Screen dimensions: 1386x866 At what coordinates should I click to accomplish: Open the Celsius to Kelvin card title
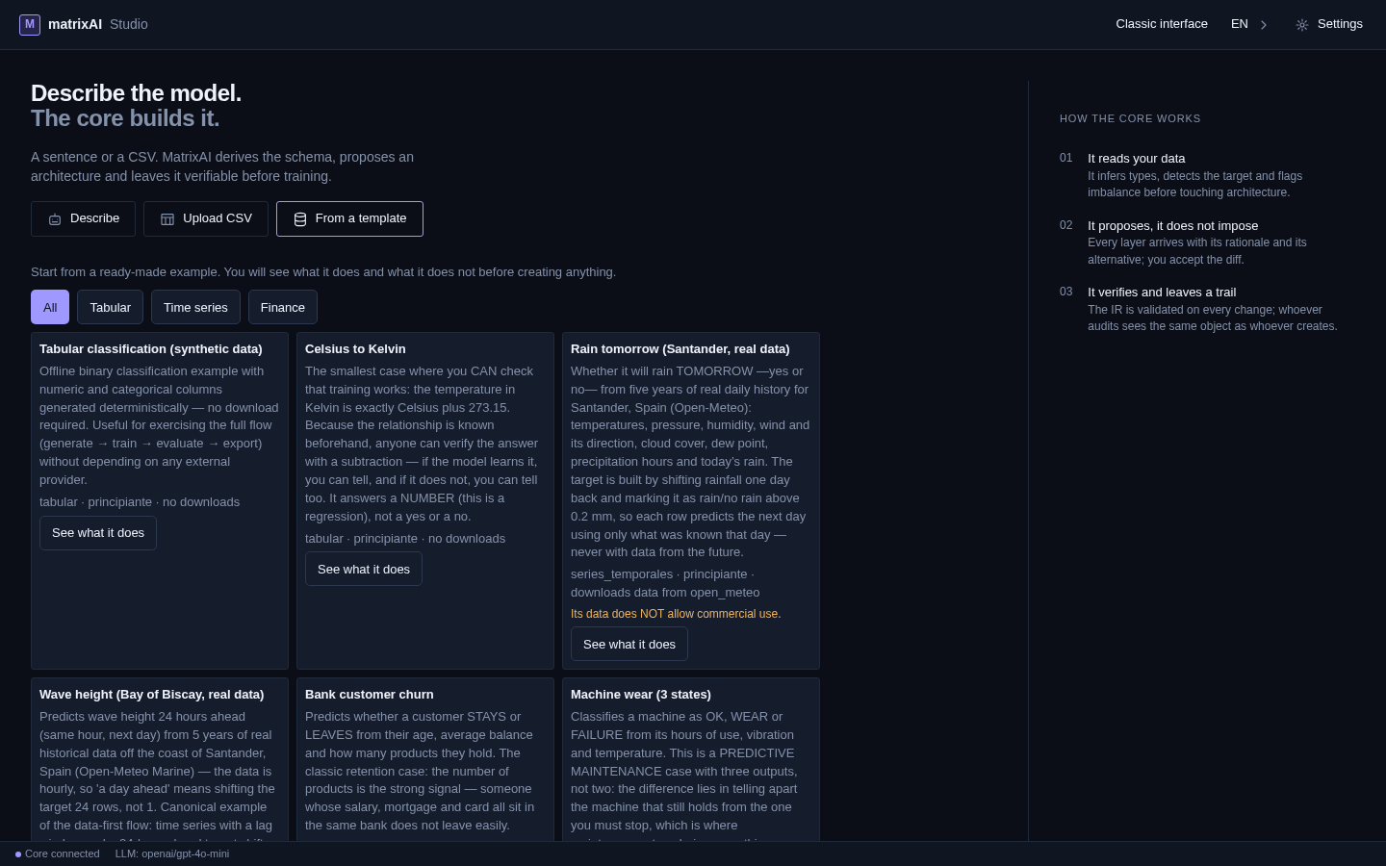(355, 349)
